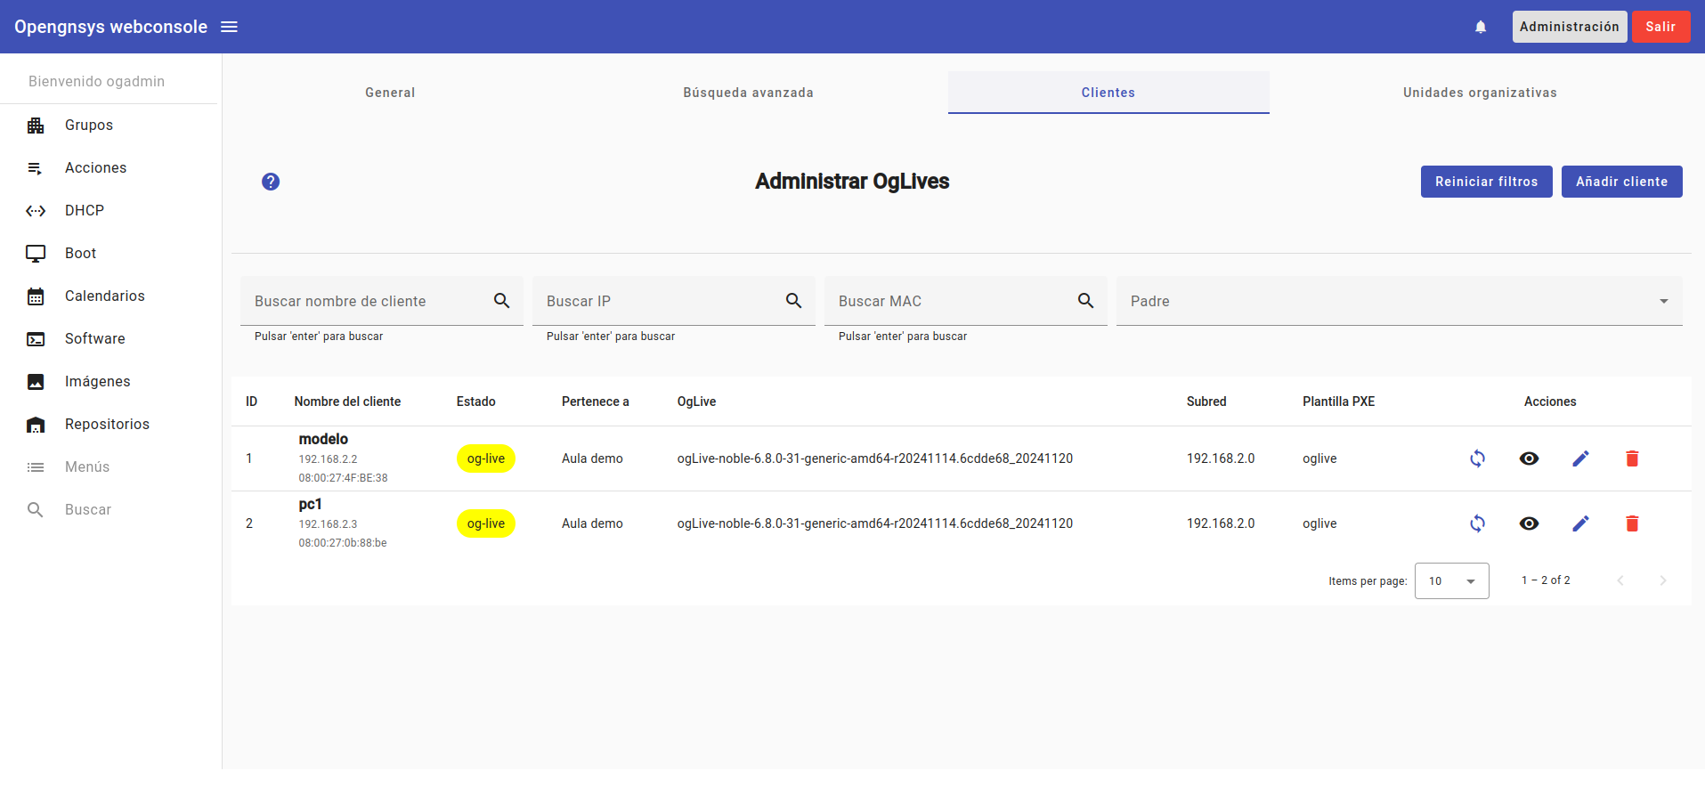Delete the modelo client with trash icon

1632,458
